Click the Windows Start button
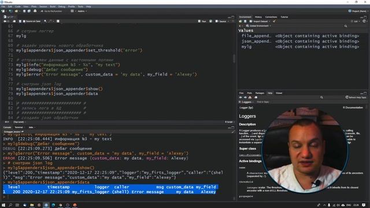The image size is (370, 208). click(x=3, y=205)
